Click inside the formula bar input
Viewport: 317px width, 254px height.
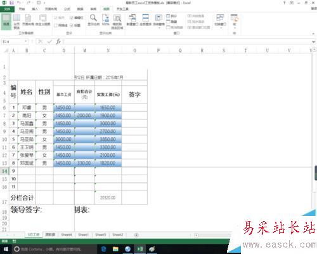tap(187, 41)
